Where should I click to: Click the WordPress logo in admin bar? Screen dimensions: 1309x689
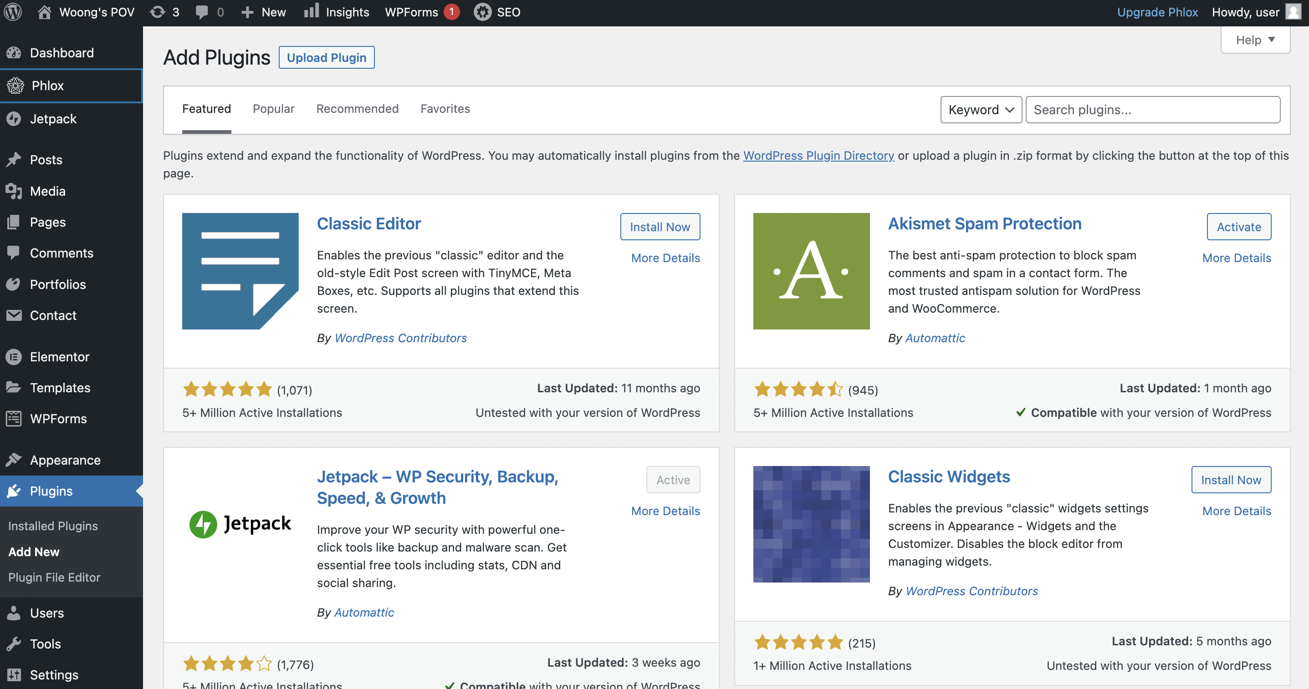point(13,12)
